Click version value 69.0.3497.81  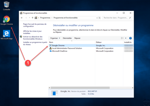pos(92,91)
